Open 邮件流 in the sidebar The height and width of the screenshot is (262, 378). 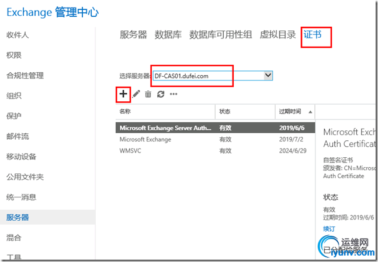[x=18, y=136]
